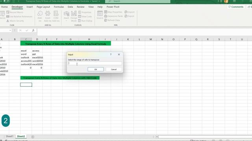The image size is (252, 141).
Task: Select Sheet2 tab
Action: pyautogui.click(x=21, y=136)
